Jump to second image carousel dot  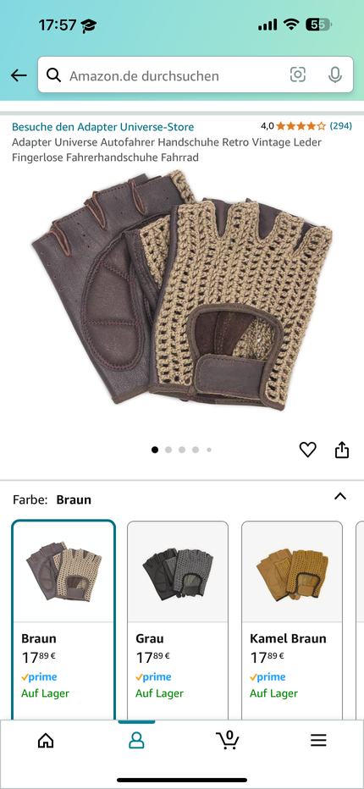point(168,450)
